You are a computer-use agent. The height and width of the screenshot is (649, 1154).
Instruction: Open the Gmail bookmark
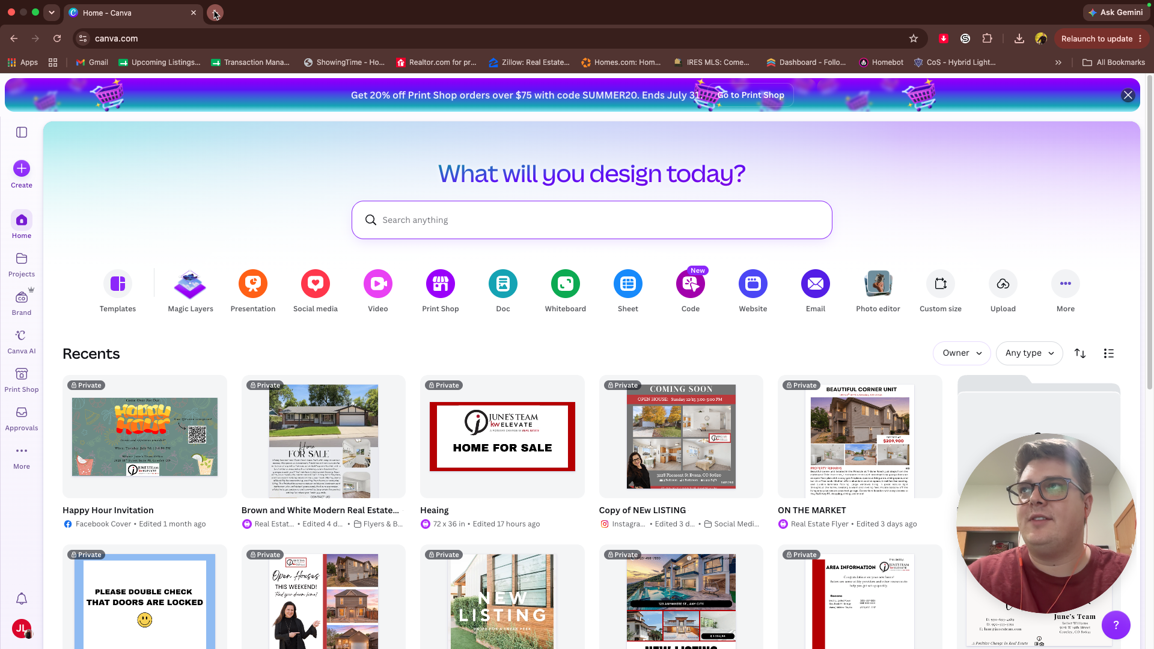click(92, 62)
